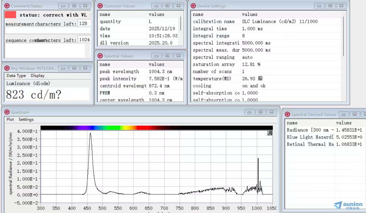Open the Display menu in the luminance window
Screen dimensions: 366x213
pyautogui.click(x=37, y=76)
